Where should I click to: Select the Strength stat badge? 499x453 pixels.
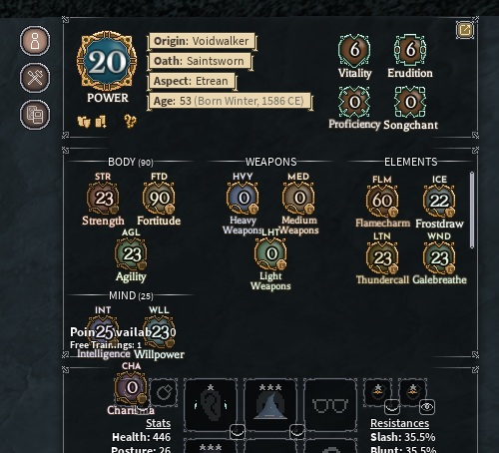[x=103, y=199]
